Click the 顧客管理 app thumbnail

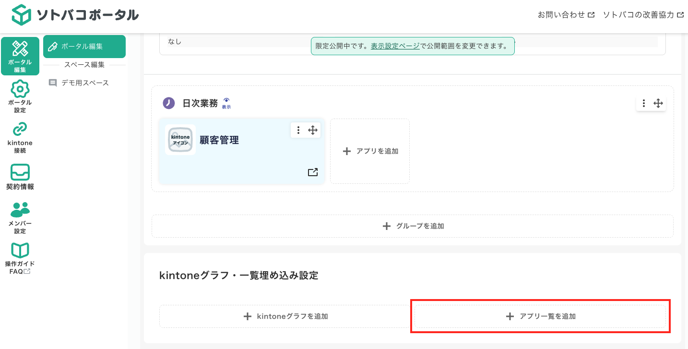[x=180, y=140]
